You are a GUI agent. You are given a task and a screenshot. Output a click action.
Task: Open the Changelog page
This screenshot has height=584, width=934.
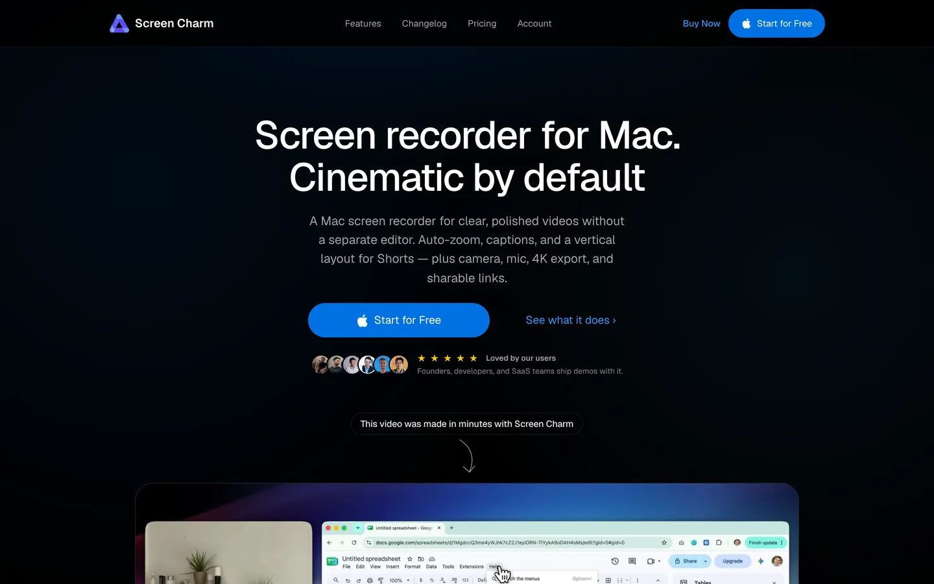coord(424,23)
